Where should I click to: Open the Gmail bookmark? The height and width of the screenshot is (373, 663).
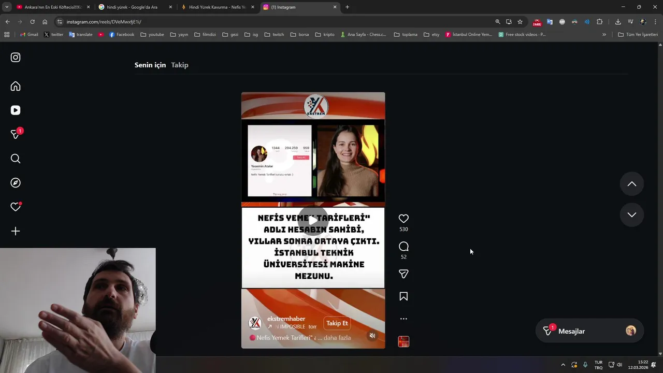(29, 35)
